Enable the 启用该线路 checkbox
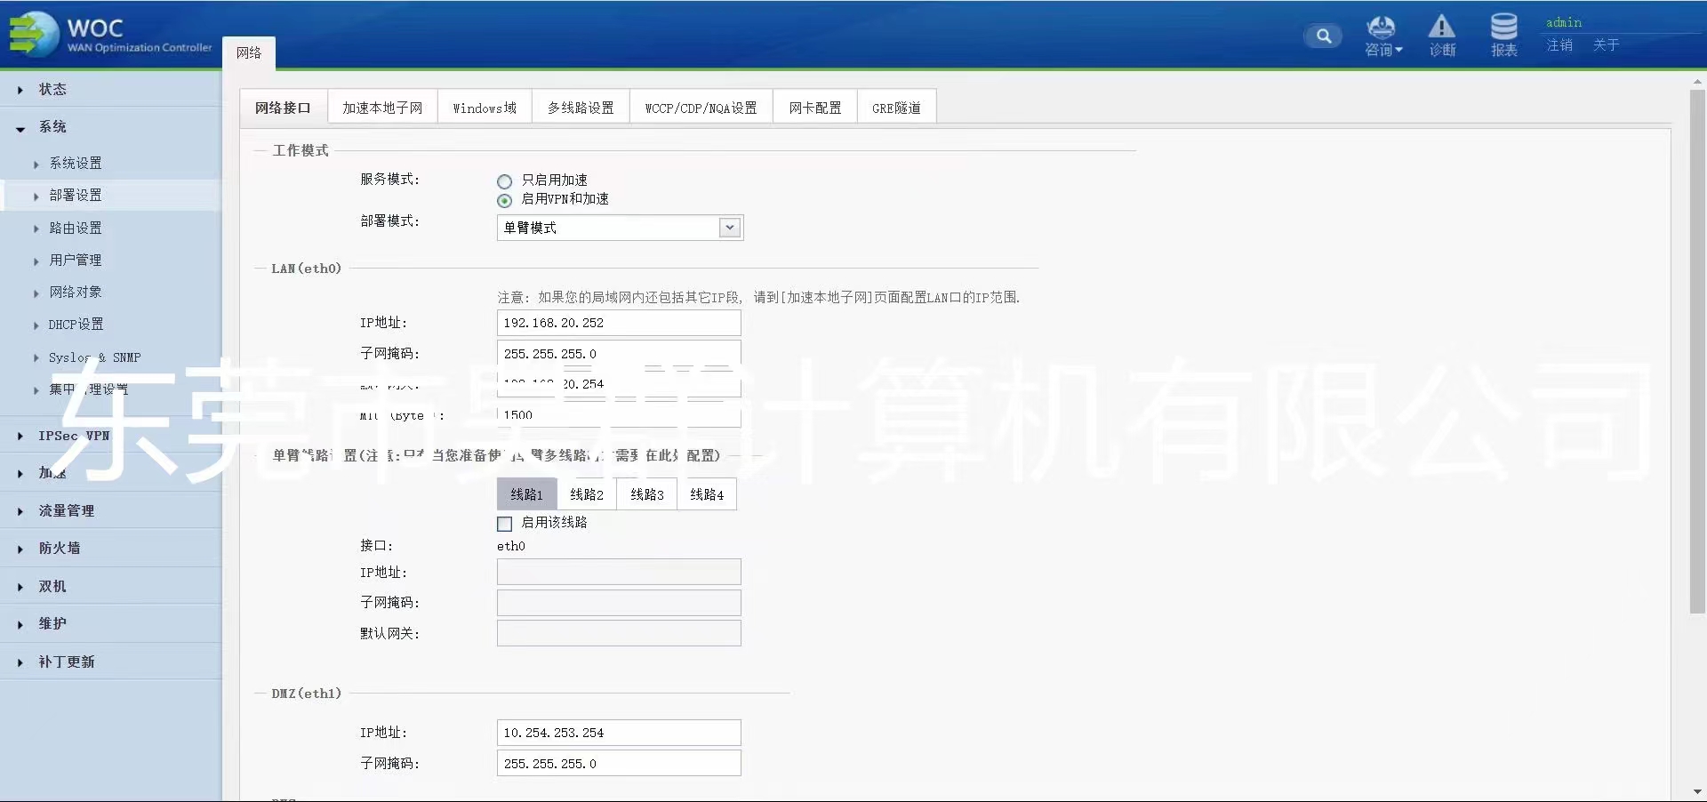 point(505,524)
